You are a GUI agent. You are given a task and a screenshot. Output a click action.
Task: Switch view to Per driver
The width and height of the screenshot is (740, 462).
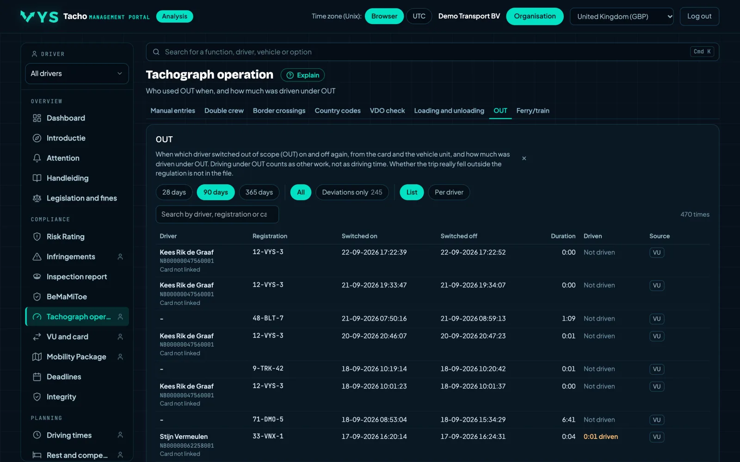pyautogui.click(x=449, y=192)
